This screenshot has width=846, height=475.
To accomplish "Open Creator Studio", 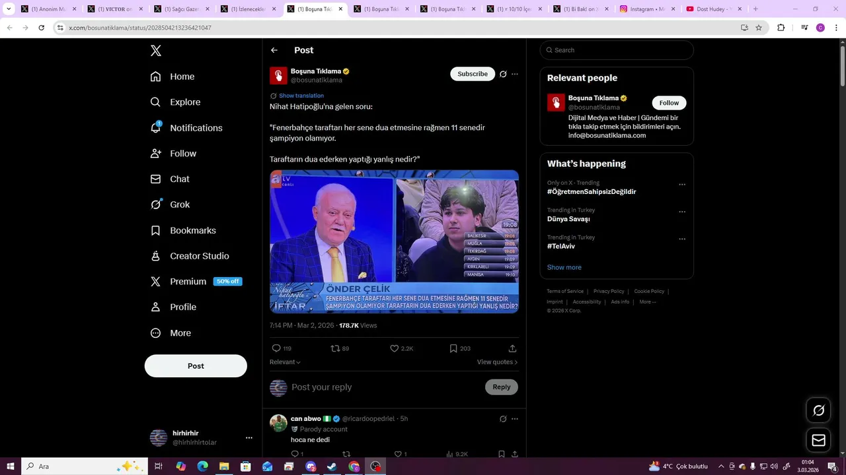I will tap(190, 256).
